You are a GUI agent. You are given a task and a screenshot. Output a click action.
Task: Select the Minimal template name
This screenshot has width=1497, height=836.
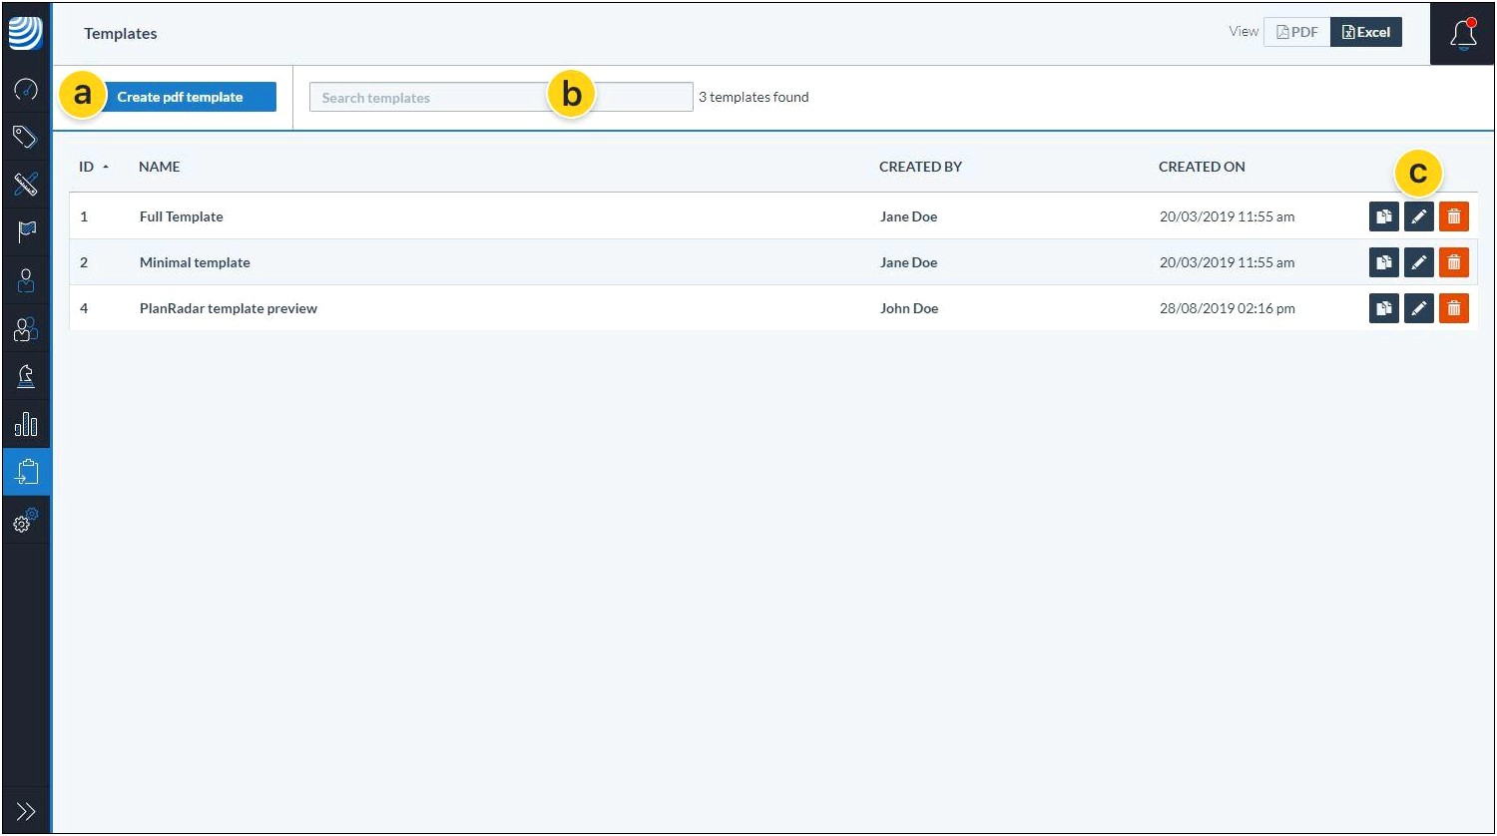(195, 262)
